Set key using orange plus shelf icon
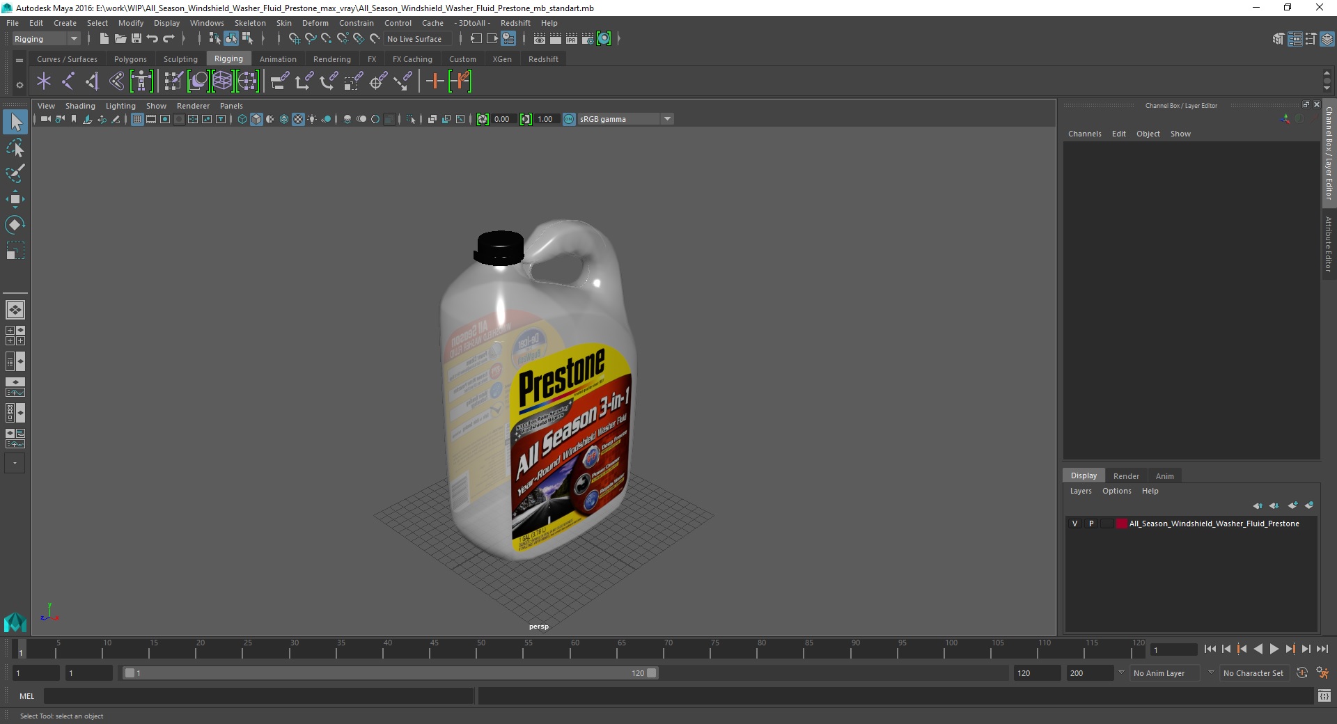The height and width of the screenshot is (724, 1337). click(x=435, y=81)
